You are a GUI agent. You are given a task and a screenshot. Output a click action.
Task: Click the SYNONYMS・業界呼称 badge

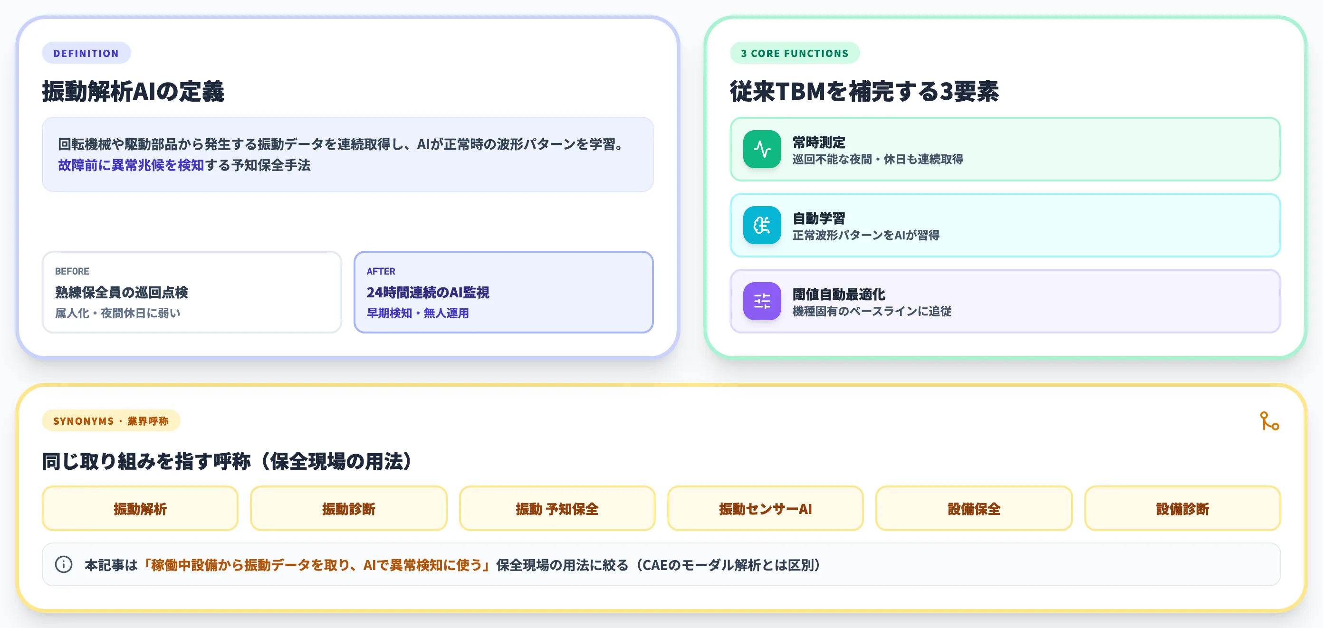(x=111, y=420)
